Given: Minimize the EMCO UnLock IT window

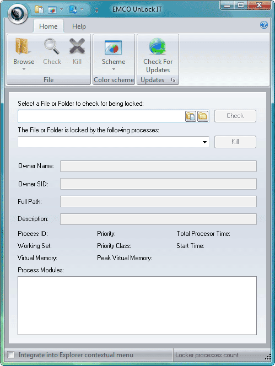Looking at the screenshot, I should point(227,5).
